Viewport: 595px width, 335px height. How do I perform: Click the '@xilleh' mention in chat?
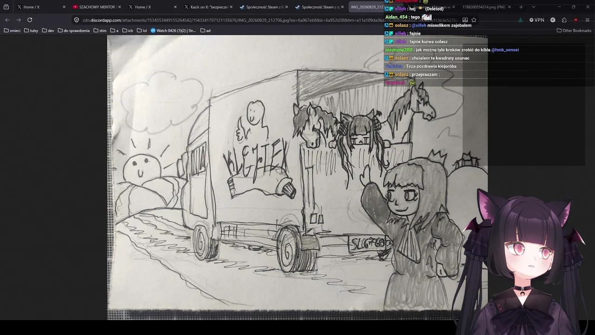tap(419, 26)
